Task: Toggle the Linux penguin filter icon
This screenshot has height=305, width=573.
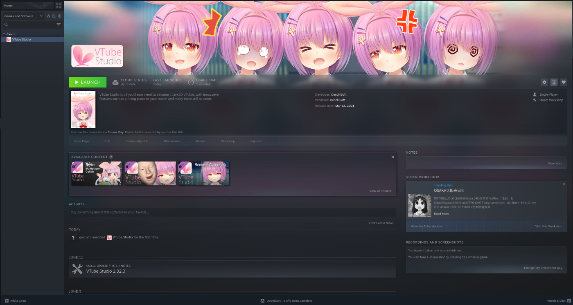Action: 48,16
